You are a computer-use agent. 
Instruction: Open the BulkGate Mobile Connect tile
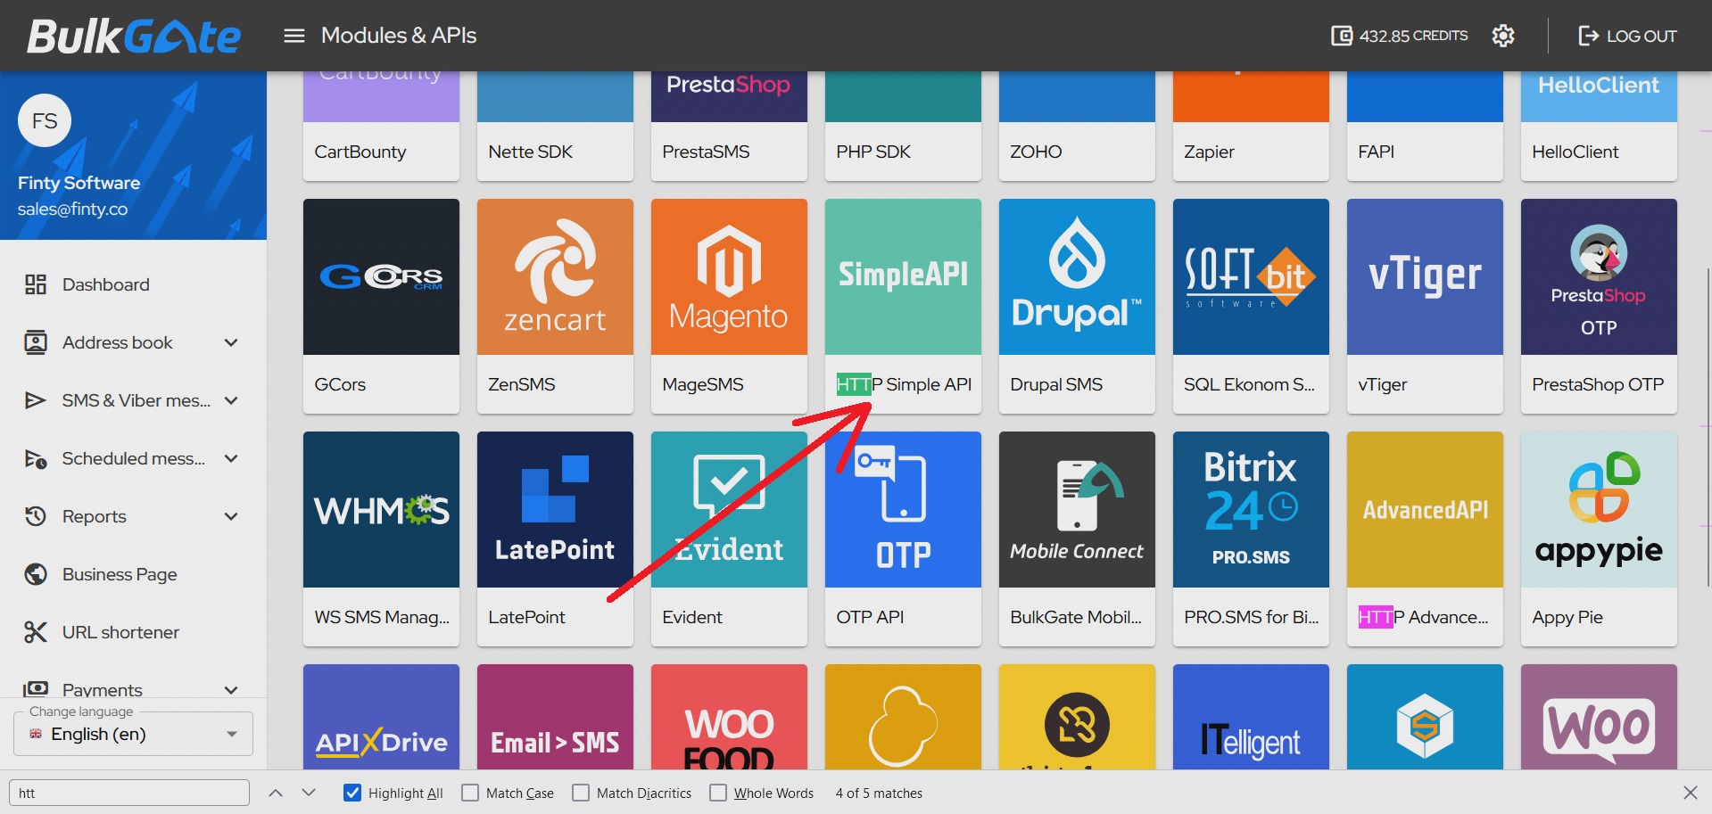click(1077, 539)
